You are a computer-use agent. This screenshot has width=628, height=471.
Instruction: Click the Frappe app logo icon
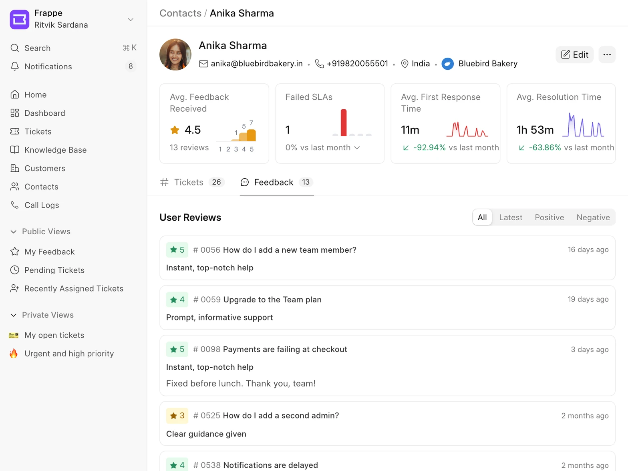click(20, 19)
